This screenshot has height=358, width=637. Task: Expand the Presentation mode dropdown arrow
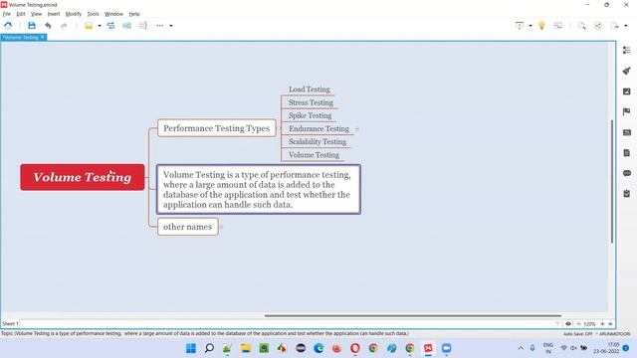tap(531, 26)
